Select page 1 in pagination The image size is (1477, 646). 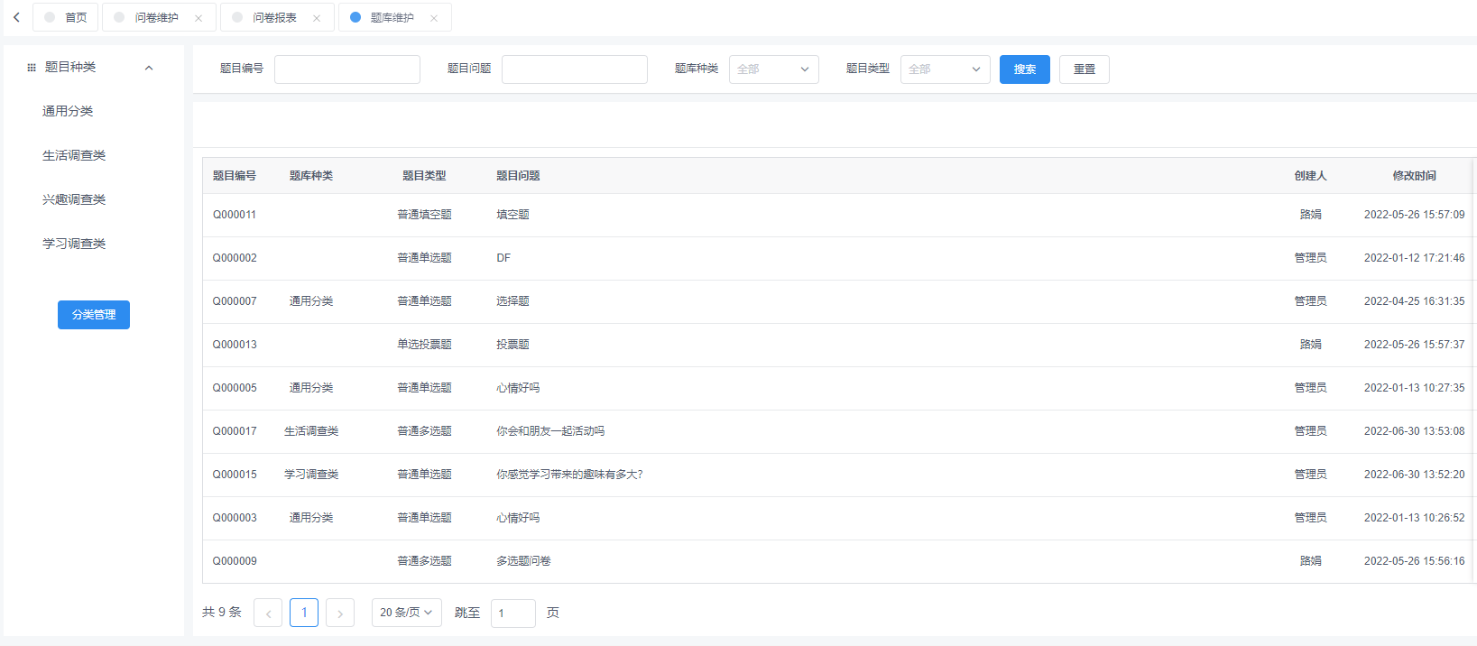pos(304,613)
